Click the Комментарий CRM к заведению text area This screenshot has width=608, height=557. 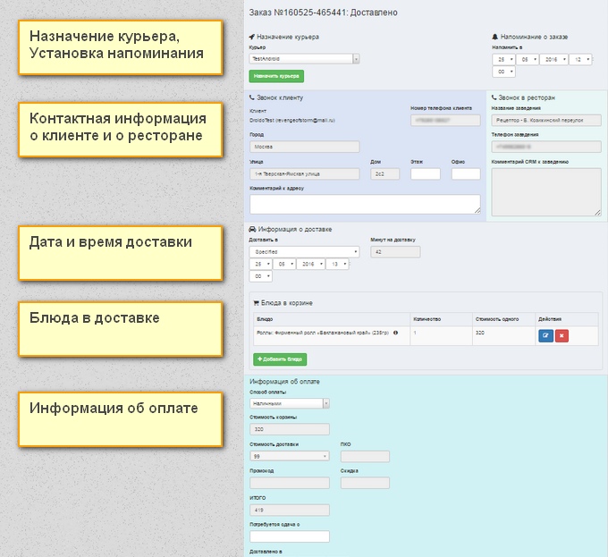tap(546, 192)
